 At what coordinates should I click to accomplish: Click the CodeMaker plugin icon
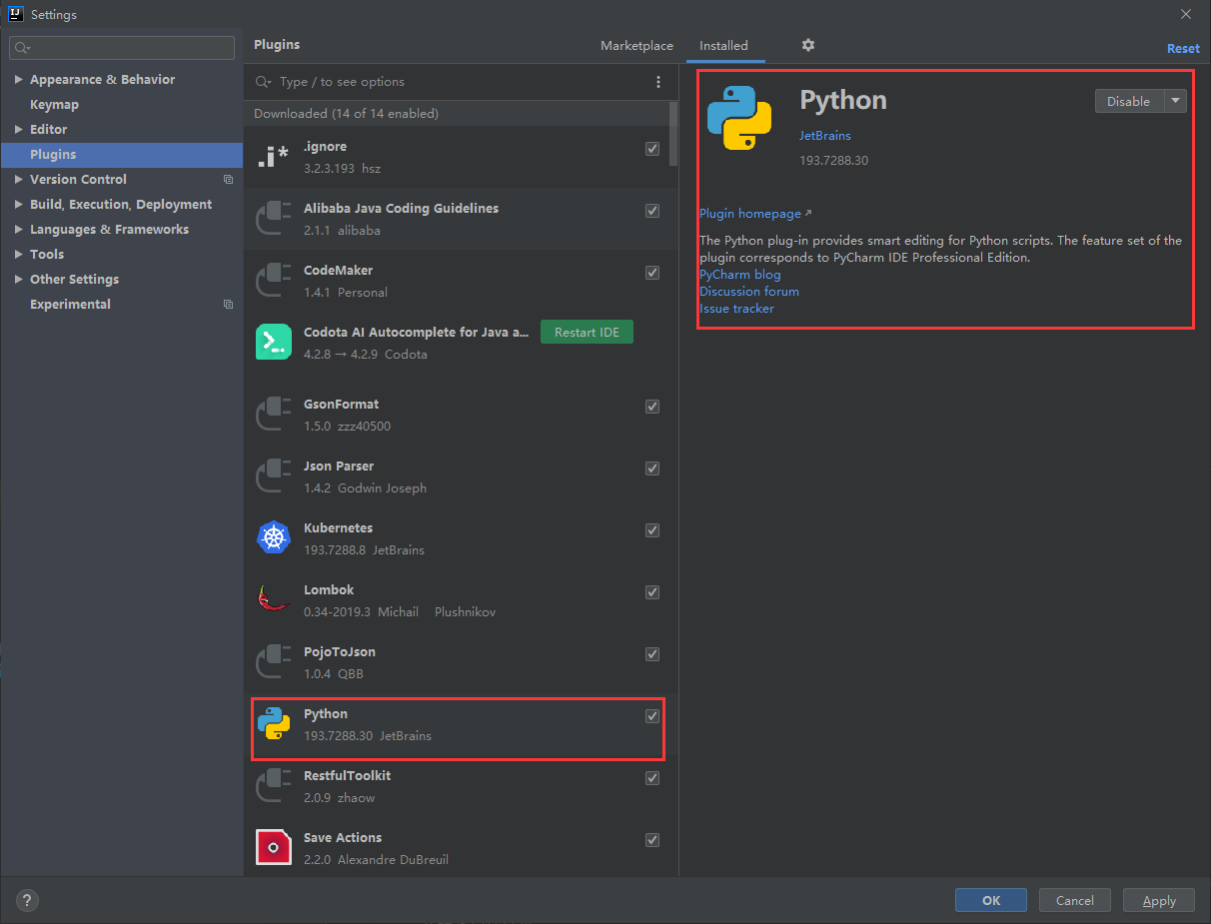pos(274,281)
